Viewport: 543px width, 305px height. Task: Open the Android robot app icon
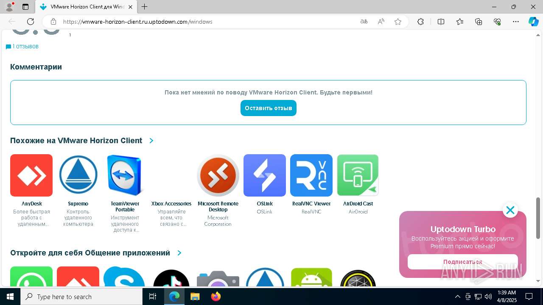[x=311, y=277]
